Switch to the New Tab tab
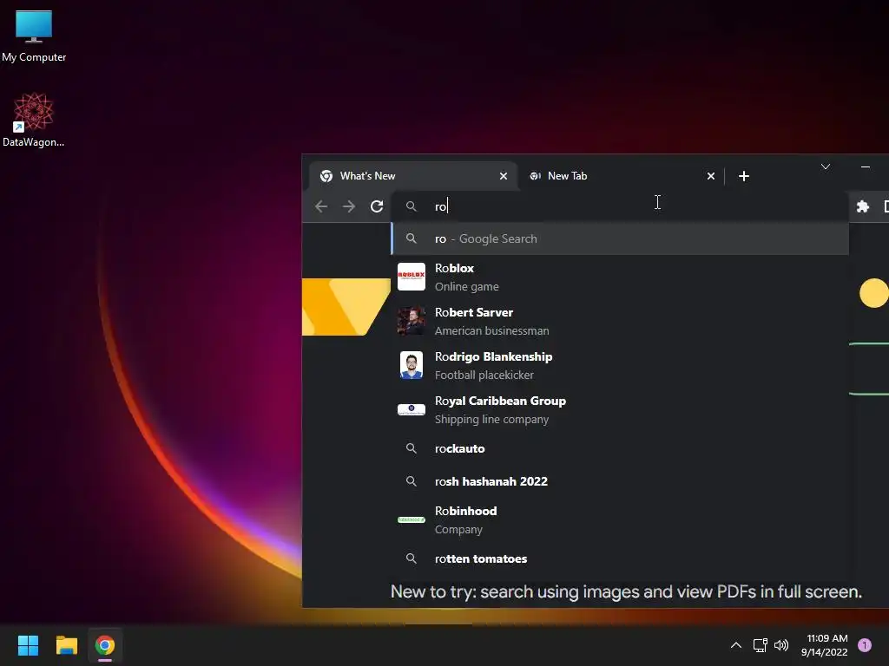The width and height of the screenshot is (889, 666). pyautogui.click(x=621, y=176)
